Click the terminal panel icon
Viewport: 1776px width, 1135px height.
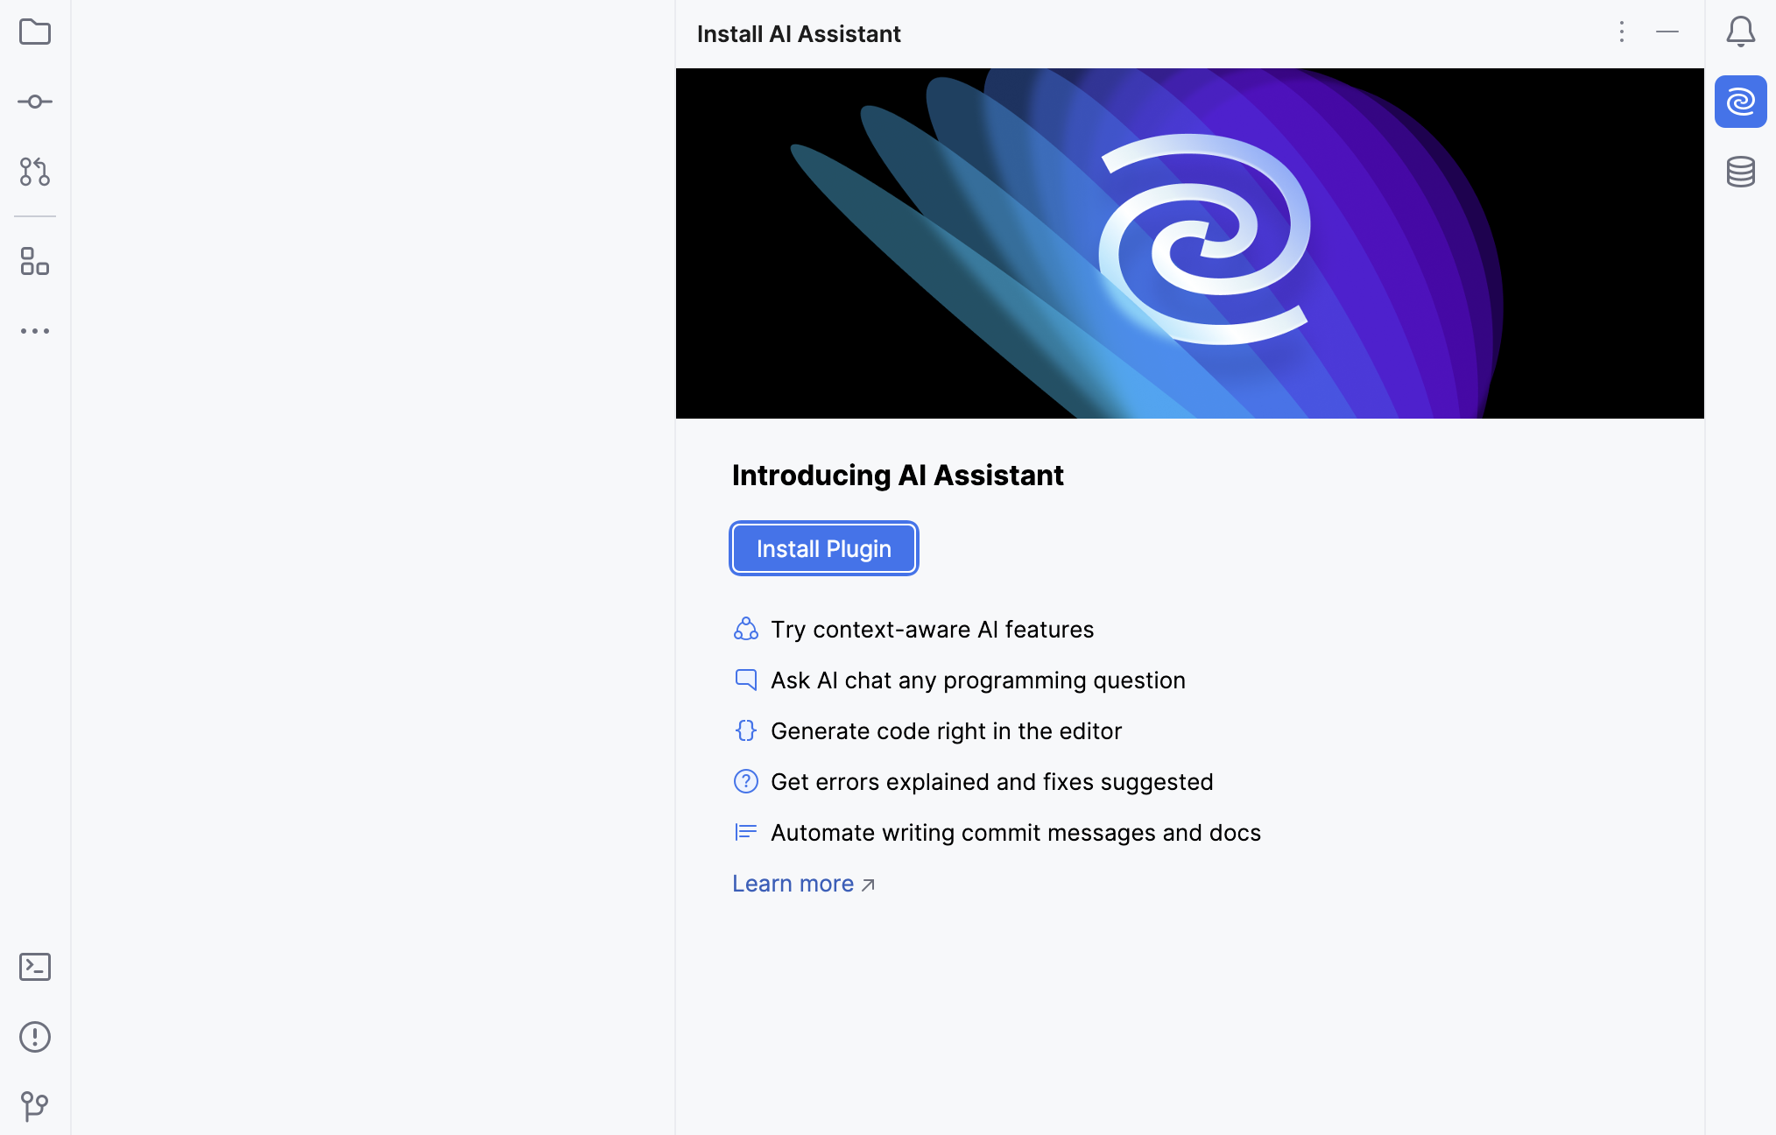35,968
